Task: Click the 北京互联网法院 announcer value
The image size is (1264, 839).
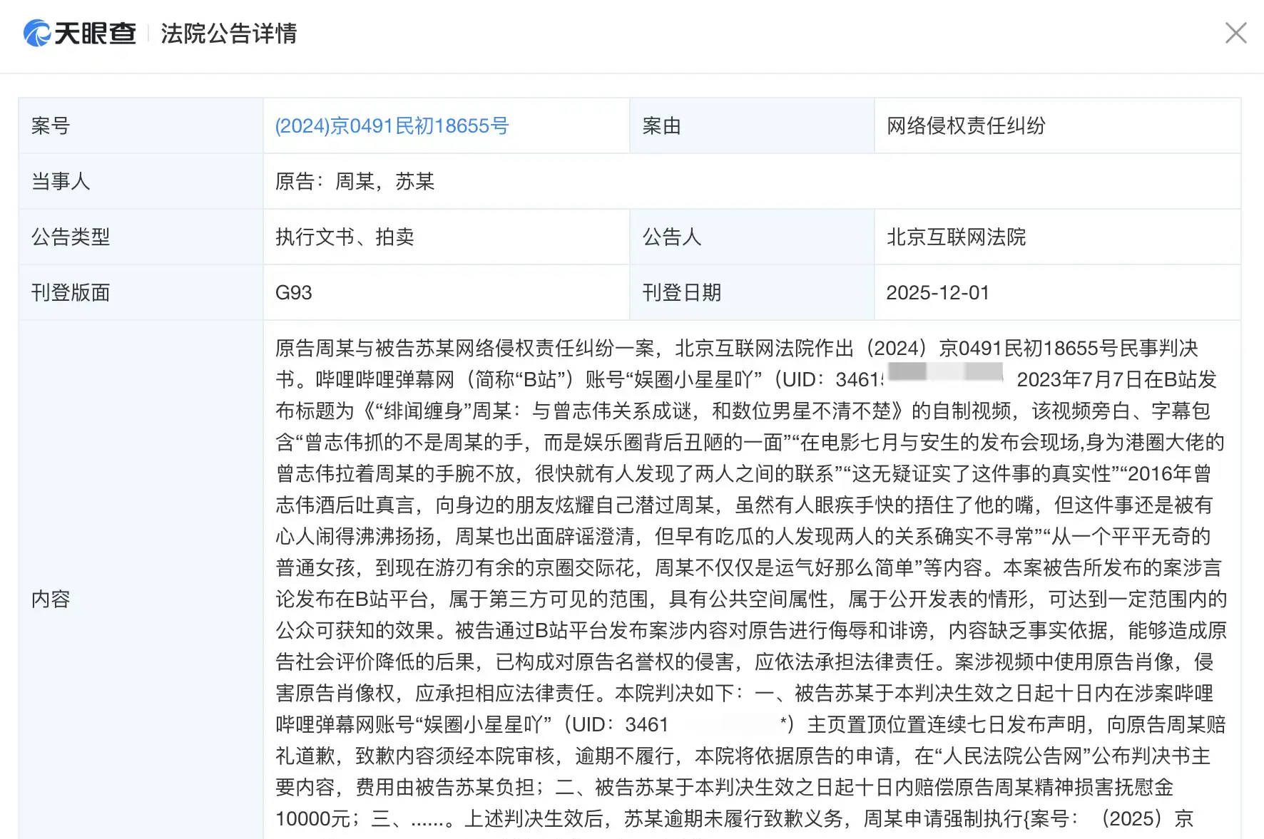Action: (956, 237)
